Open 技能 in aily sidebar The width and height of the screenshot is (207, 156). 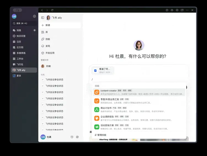click(60, 39)
